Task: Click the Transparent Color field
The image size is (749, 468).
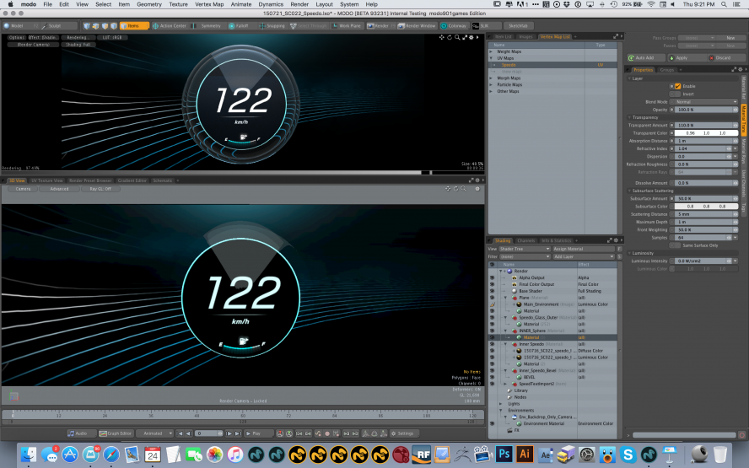Action: coord(704,133)
